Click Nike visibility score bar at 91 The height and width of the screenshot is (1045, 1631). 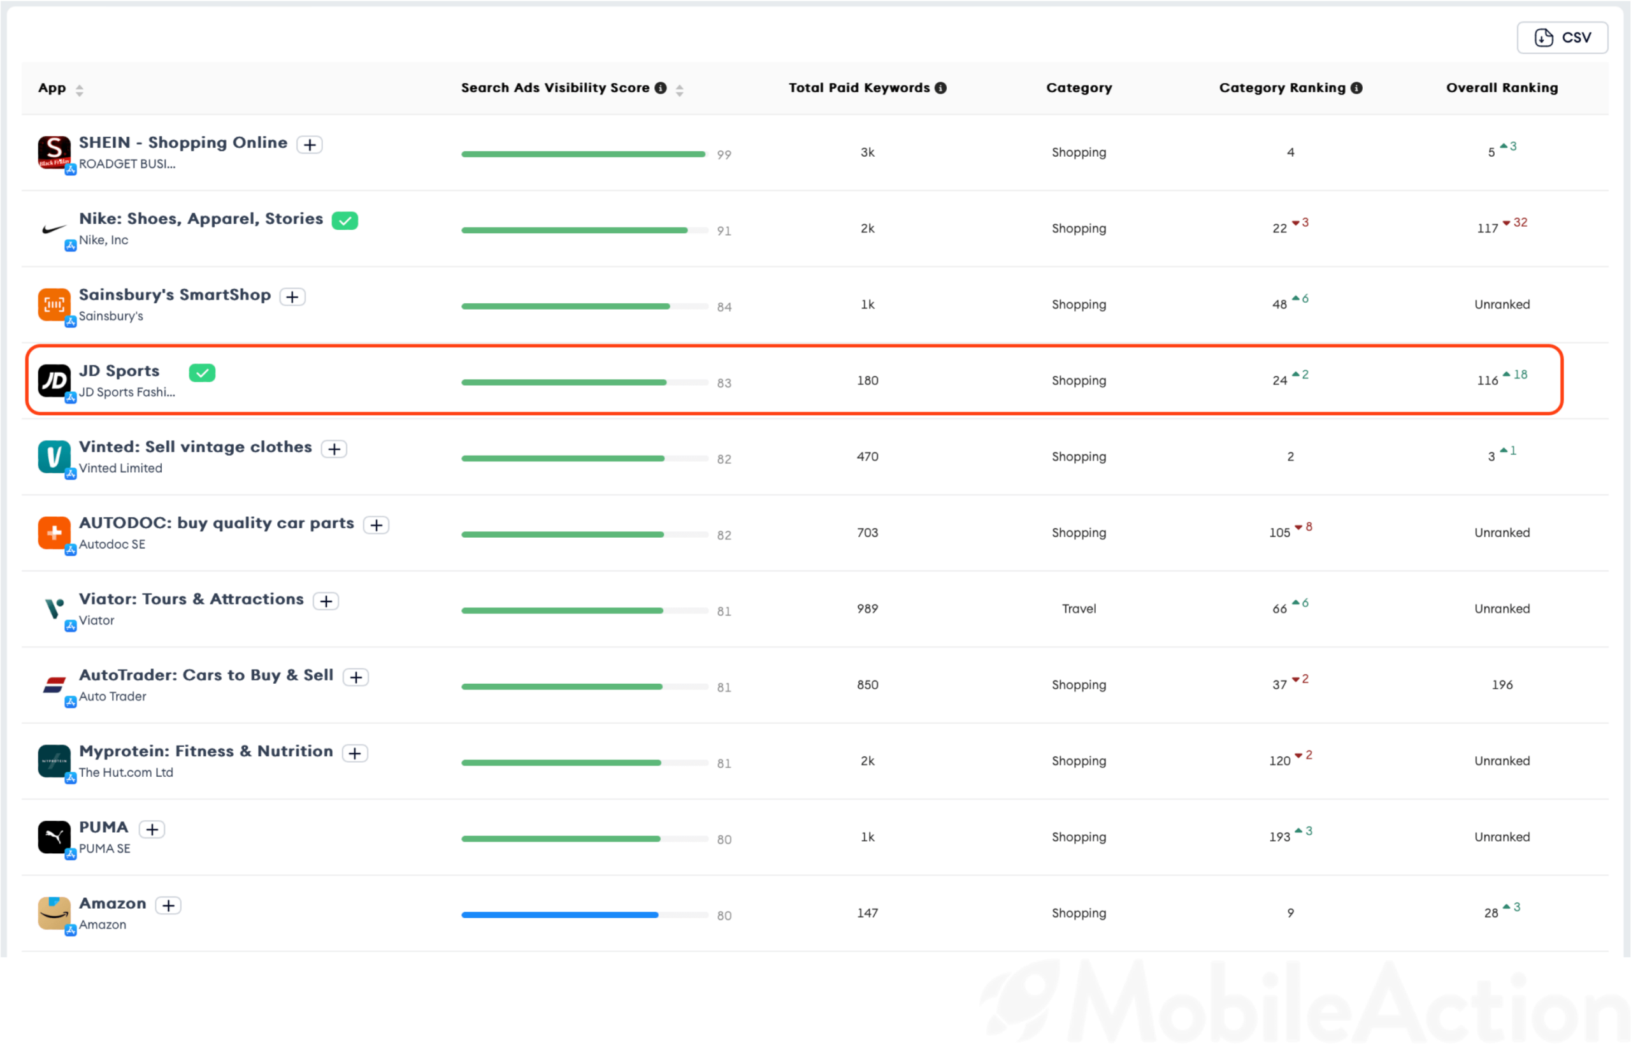tap(585, 230)
